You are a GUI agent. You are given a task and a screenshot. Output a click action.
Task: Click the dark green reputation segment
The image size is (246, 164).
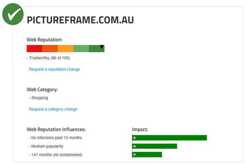click(96, 49)
